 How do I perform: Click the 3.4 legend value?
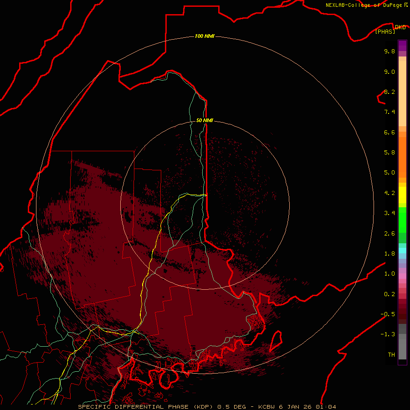(x=389, y=213)
